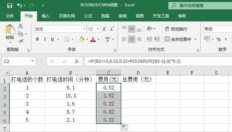Click the Borders icon
This screenshot has width=232, height=132.
coord(67,39)
